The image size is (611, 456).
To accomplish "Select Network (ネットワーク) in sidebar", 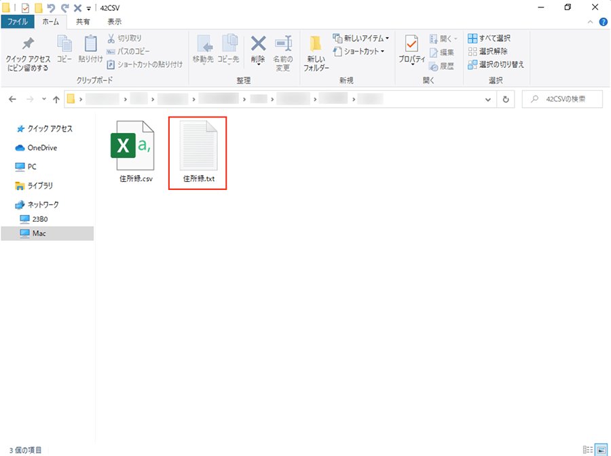I will point(37,204).
